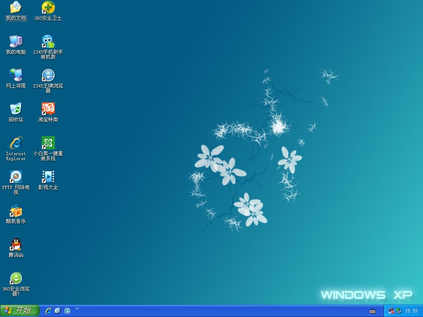Image resolution: width=423 pixels, height=317 pixels.
Task: Open the input method keyboard indicator
Action: (373, 311)
